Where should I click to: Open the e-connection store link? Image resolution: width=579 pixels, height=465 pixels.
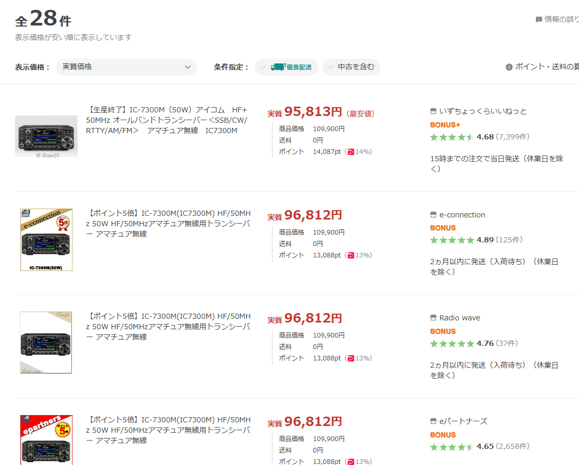click(x=462, y=215)
